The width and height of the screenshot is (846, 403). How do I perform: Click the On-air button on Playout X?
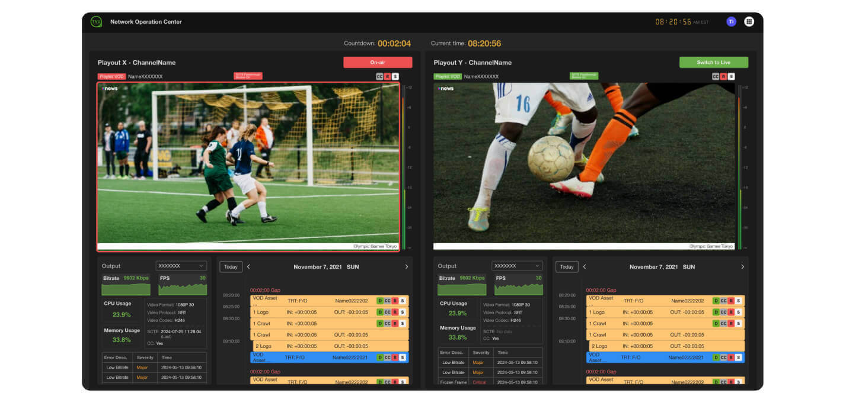pos(378,62)
